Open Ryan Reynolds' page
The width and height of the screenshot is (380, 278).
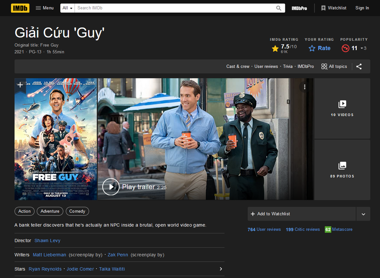click(x=45, y=269)
